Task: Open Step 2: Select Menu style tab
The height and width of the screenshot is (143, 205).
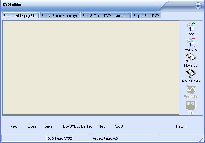Action: [x=60, y=16]
